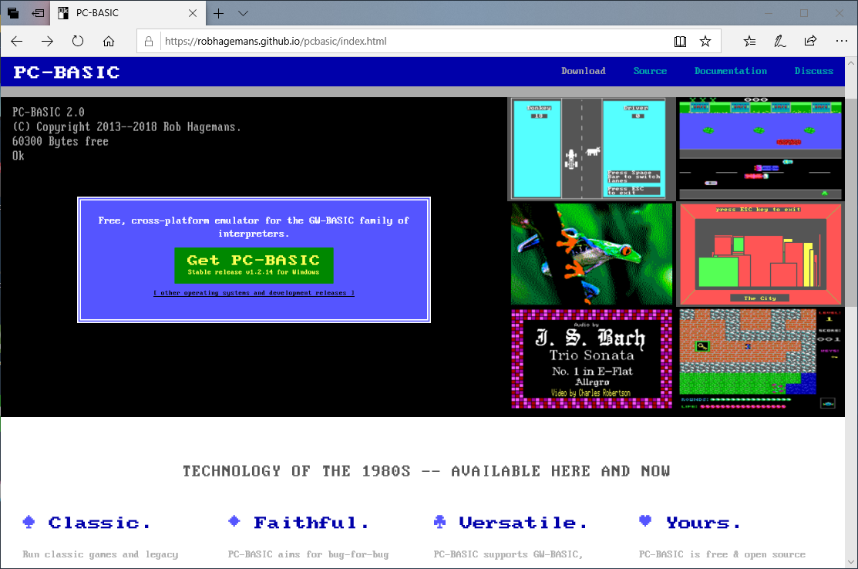
Task: Open the J. S. Bach Trio Sonata thumbnail
Action: (x=591, y=359)
